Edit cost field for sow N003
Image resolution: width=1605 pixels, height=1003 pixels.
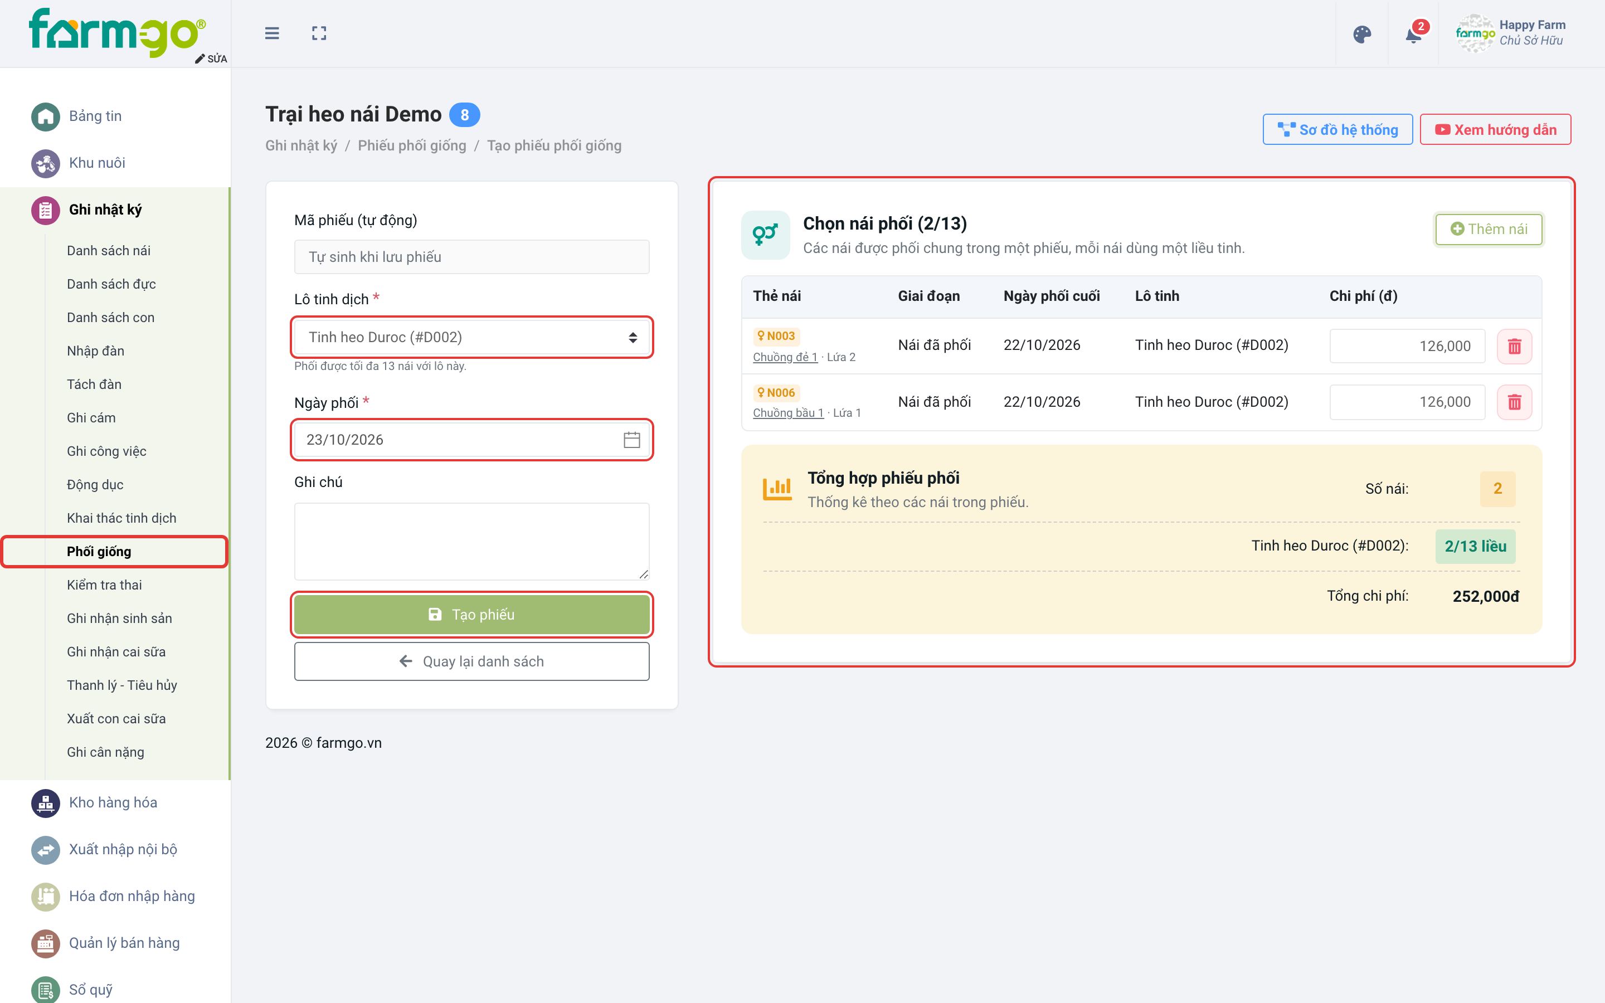click(x=1407, y=346)
